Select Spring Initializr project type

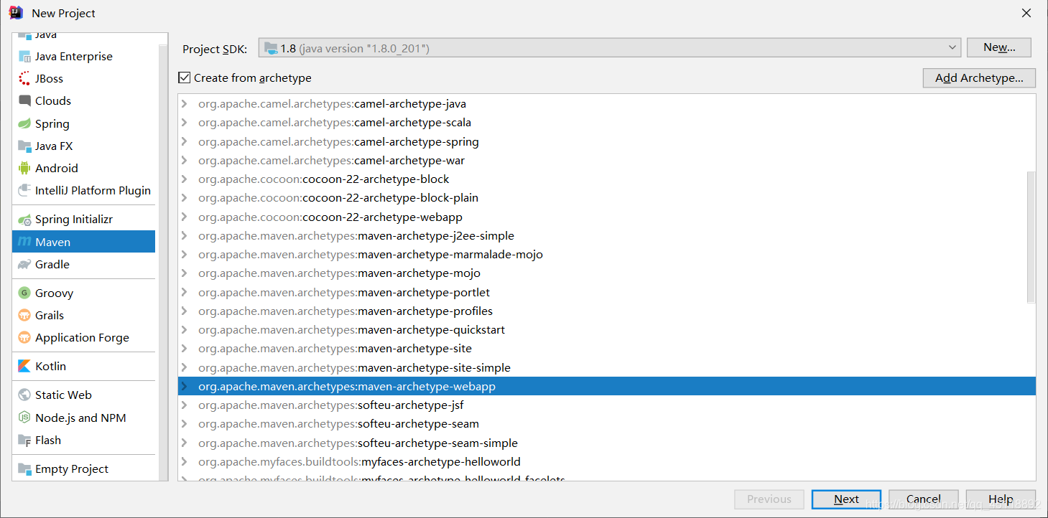click(x=83, y=220)
